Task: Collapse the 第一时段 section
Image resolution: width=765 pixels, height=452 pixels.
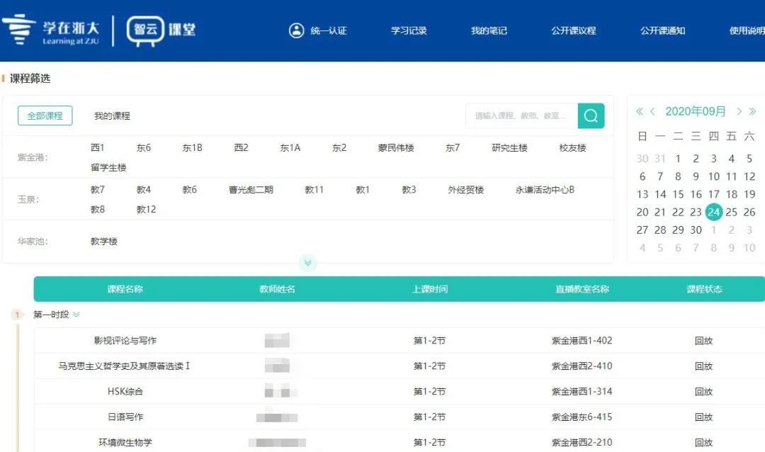Action: [76, 315]
